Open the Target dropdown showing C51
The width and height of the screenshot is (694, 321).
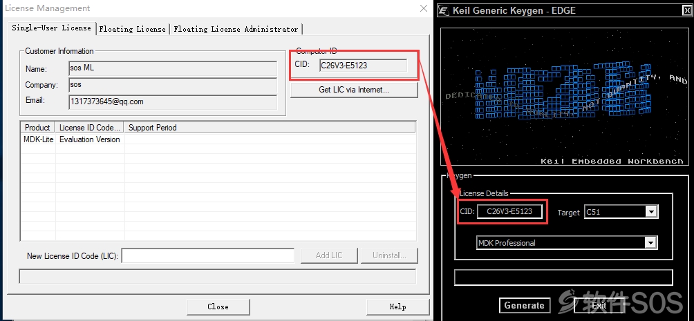pos(650,212)
